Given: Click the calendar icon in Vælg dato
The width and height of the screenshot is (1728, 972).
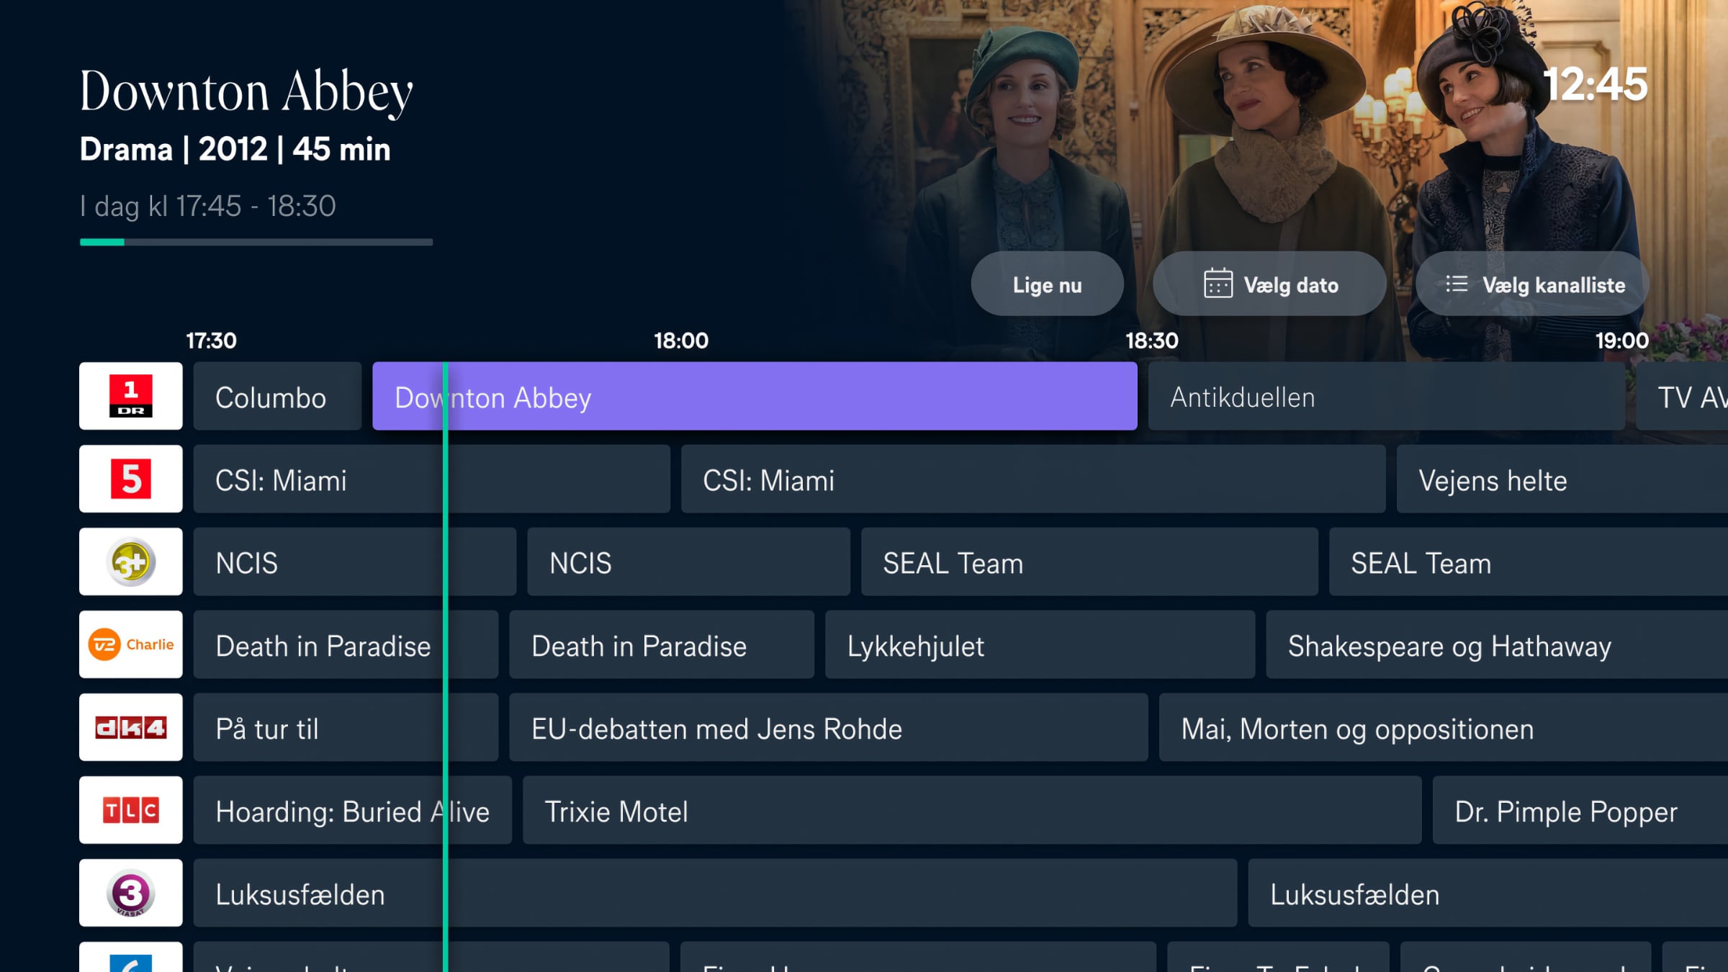Looking at the screenshot, I should (1218, 284).
